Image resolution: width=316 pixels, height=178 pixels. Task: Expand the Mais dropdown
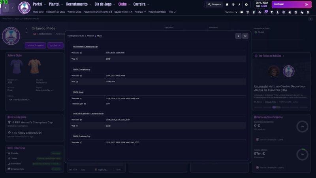(x=172, y=12)
